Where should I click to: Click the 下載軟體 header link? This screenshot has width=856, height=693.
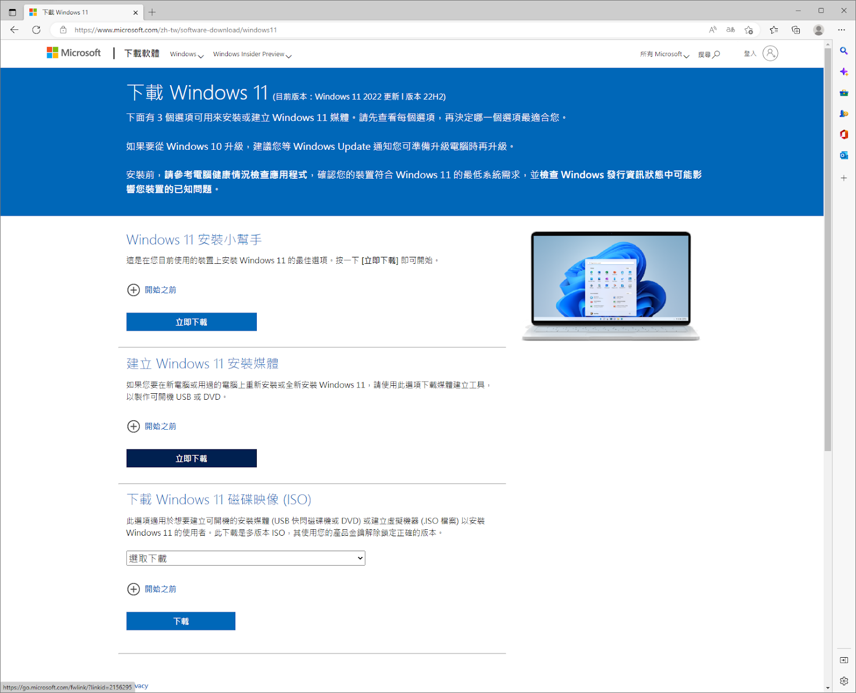pyautogui.click(x=142, y=53)
